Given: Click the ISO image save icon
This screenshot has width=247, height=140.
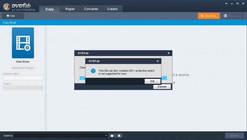Looking at the screenshot, I should pos(119,136).
